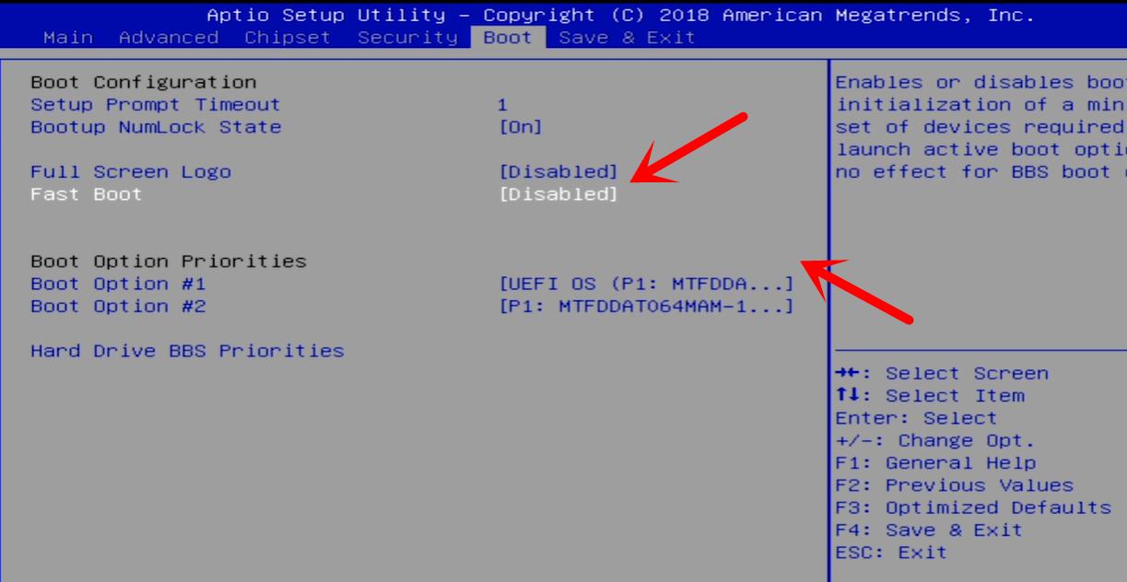Image resolution: width=1127 pixels, height=582 pixels.
Task: Click the Boot Configuration heading
Action: [144, 83]
